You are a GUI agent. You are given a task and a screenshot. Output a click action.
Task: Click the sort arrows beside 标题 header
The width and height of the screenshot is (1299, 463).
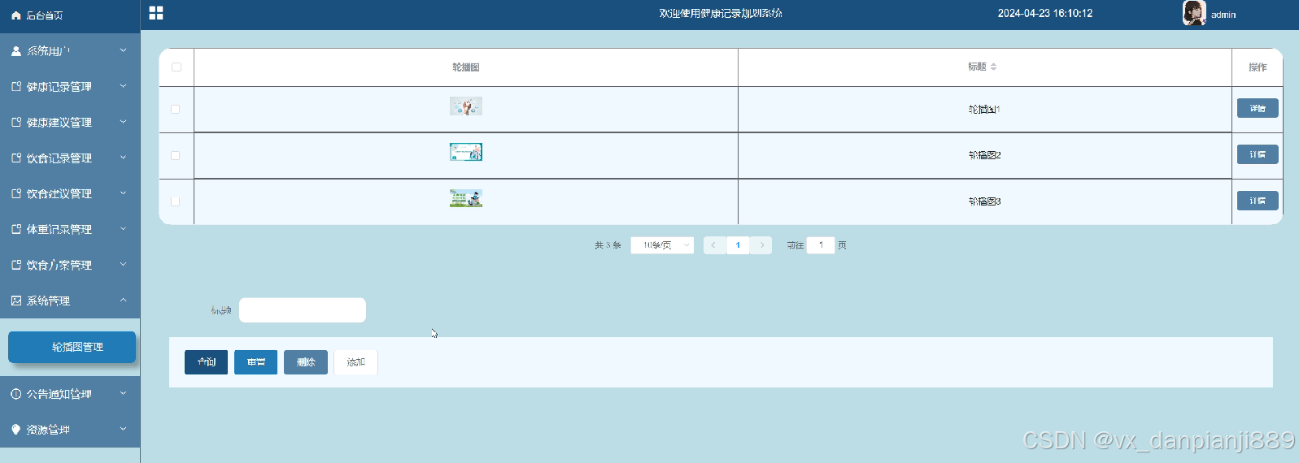993,67
